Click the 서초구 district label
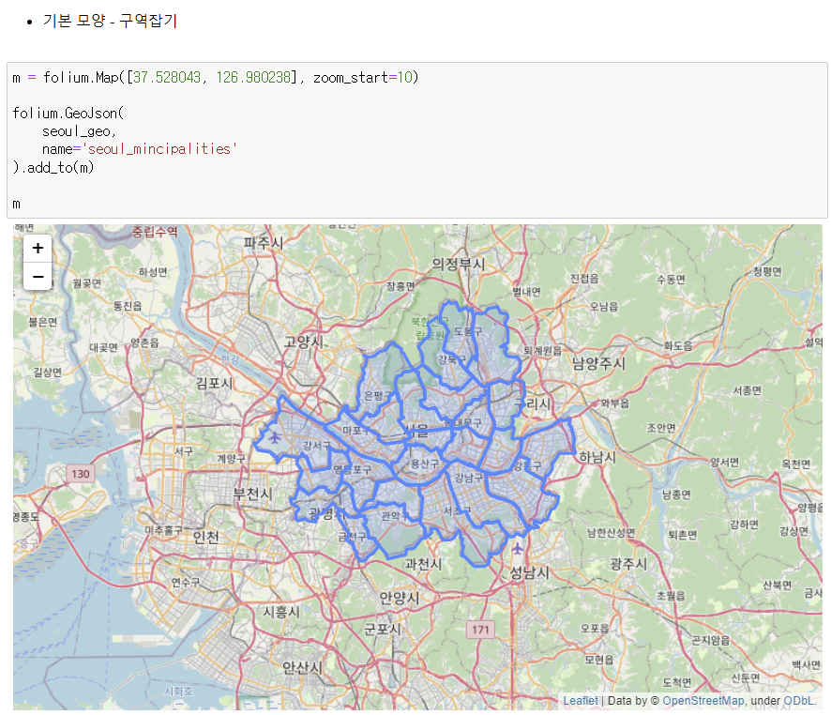 pyautogui.click(x=457, y=511)
